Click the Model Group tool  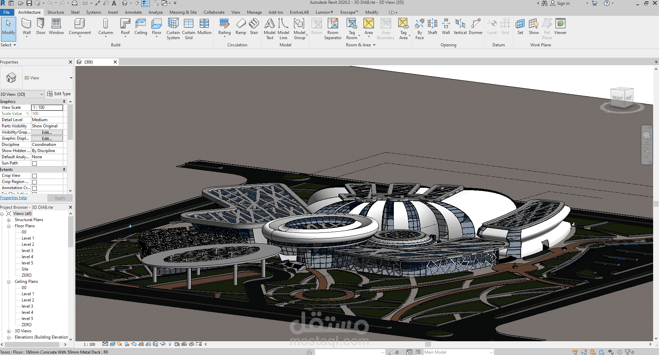point(300,29)
